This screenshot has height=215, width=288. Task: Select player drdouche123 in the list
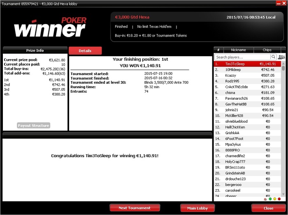247,179
